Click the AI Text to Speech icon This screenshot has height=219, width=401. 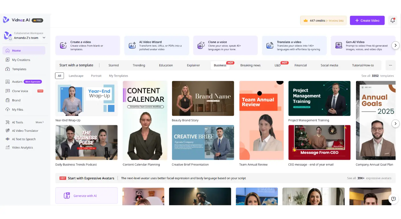pos(7,139)
